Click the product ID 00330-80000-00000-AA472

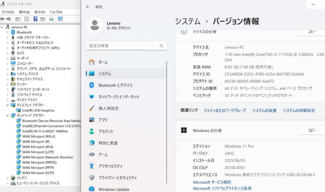(x=249, y=81)
